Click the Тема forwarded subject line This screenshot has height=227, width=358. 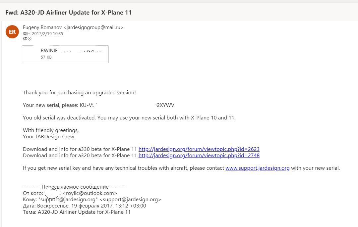coord(77,212)
